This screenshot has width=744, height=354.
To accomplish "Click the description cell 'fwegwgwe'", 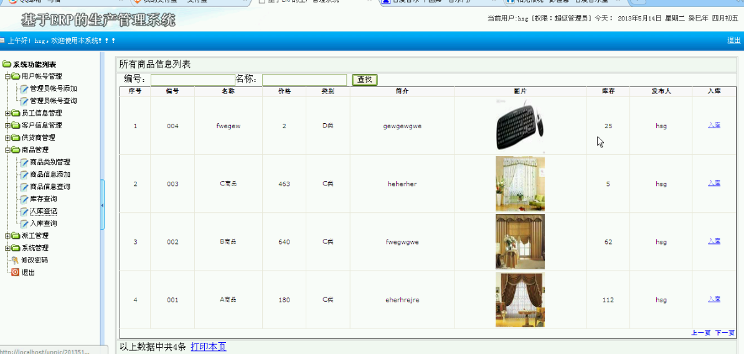I will tap(402, 242).
